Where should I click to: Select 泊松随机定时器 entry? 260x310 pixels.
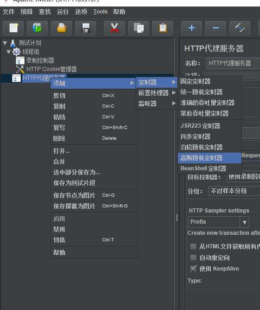[210, 147]
